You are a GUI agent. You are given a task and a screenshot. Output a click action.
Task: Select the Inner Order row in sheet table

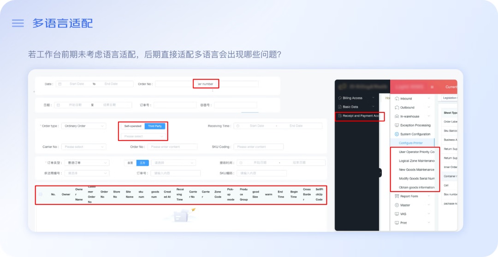449,167
